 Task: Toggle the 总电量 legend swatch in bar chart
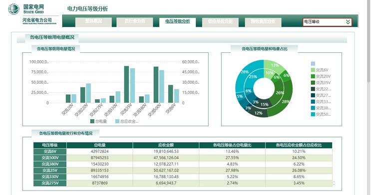[x=92, y=121]
